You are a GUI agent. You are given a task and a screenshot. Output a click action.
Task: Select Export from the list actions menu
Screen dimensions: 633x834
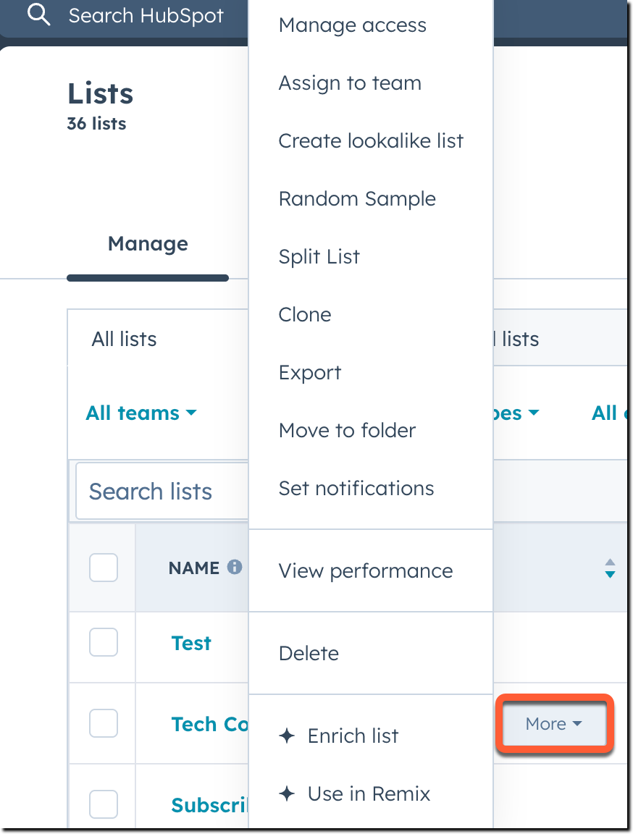(x=310, y=372)
